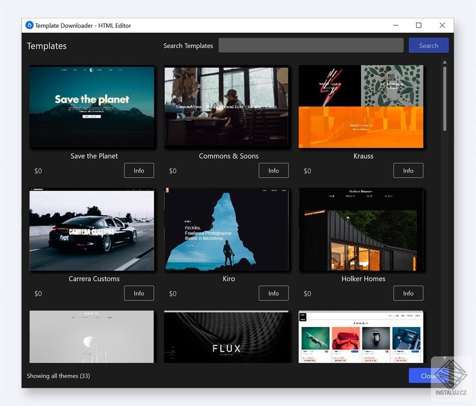Show Info for Save the Planet
Viewport: 476px width, 406px height.
(139, 170)
